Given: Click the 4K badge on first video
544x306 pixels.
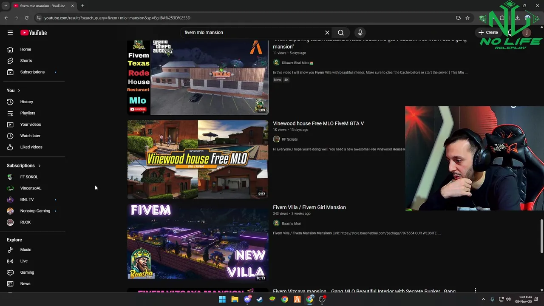Looking at the screenshot, I should tap(286, 80).
